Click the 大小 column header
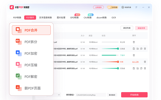 tap(82, 36)
